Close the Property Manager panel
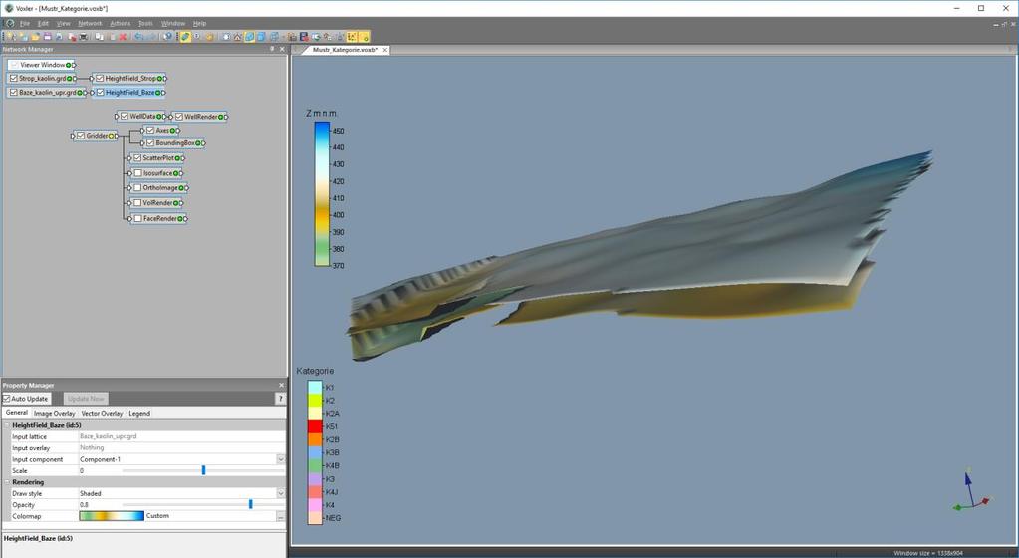Viewport: 1019px width, 558px height. click(x=281, y=385)
